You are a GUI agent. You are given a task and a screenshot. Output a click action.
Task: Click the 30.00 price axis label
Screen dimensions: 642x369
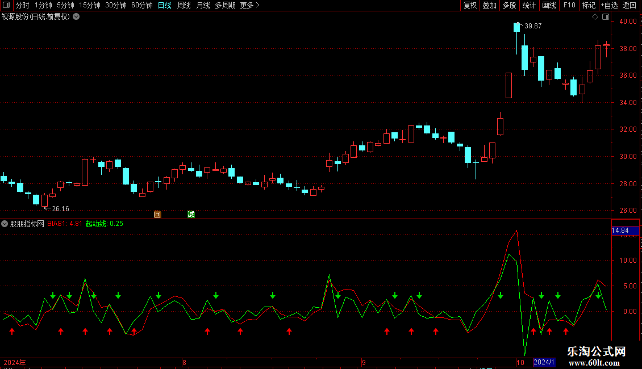click(628, 156)
